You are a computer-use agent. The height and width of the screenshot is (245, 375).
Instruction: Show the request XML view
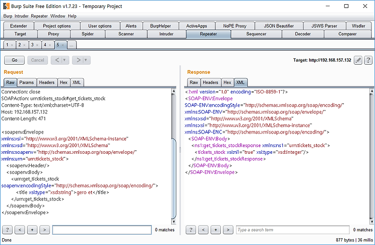pos(77,82)
